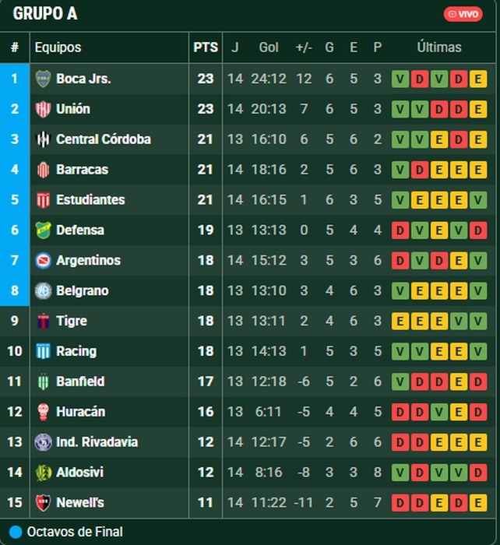Click Boca Jrs. first green V result
500x545 pixels.
400,79
